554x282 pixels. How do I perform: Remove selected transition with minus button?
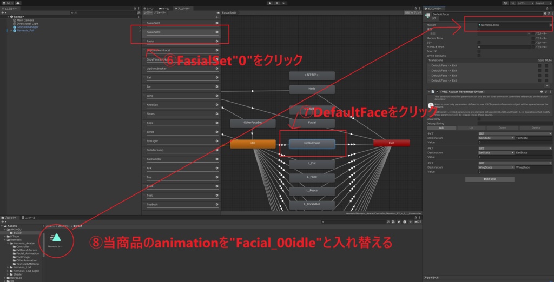[x=548, y=86]
